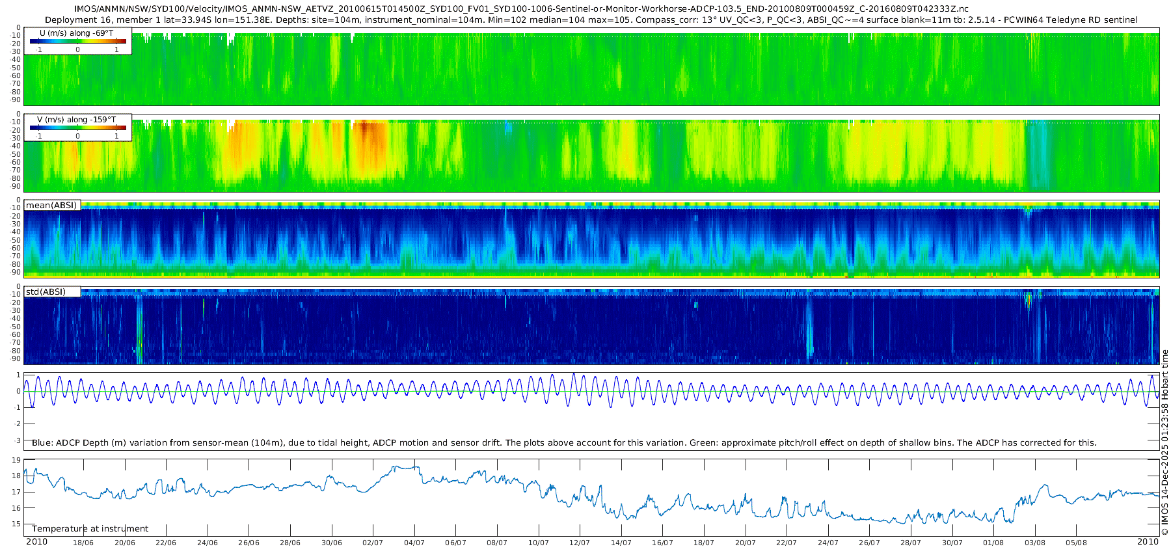Viewport: 1171px width, 553px height.
Task: Click the IMOS file path title line
Action: 521,9
